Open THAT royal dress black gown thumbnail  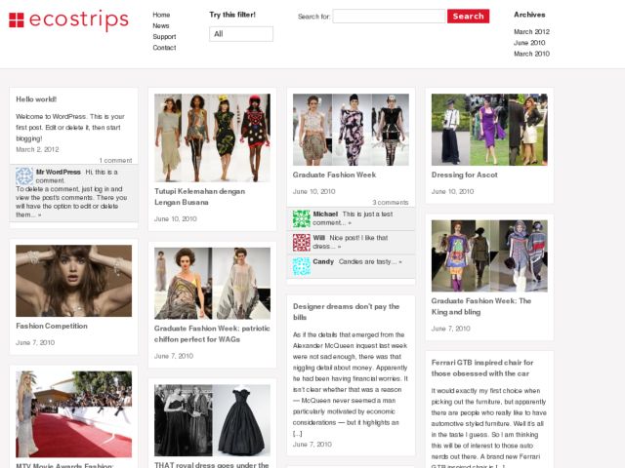pos(213,420)
